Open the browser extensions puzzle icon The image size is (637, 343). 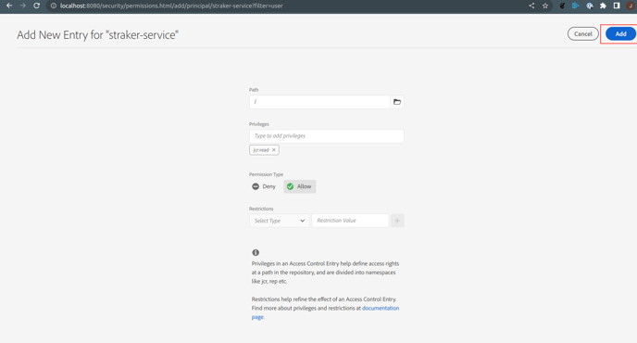click(x=603, y=6)
